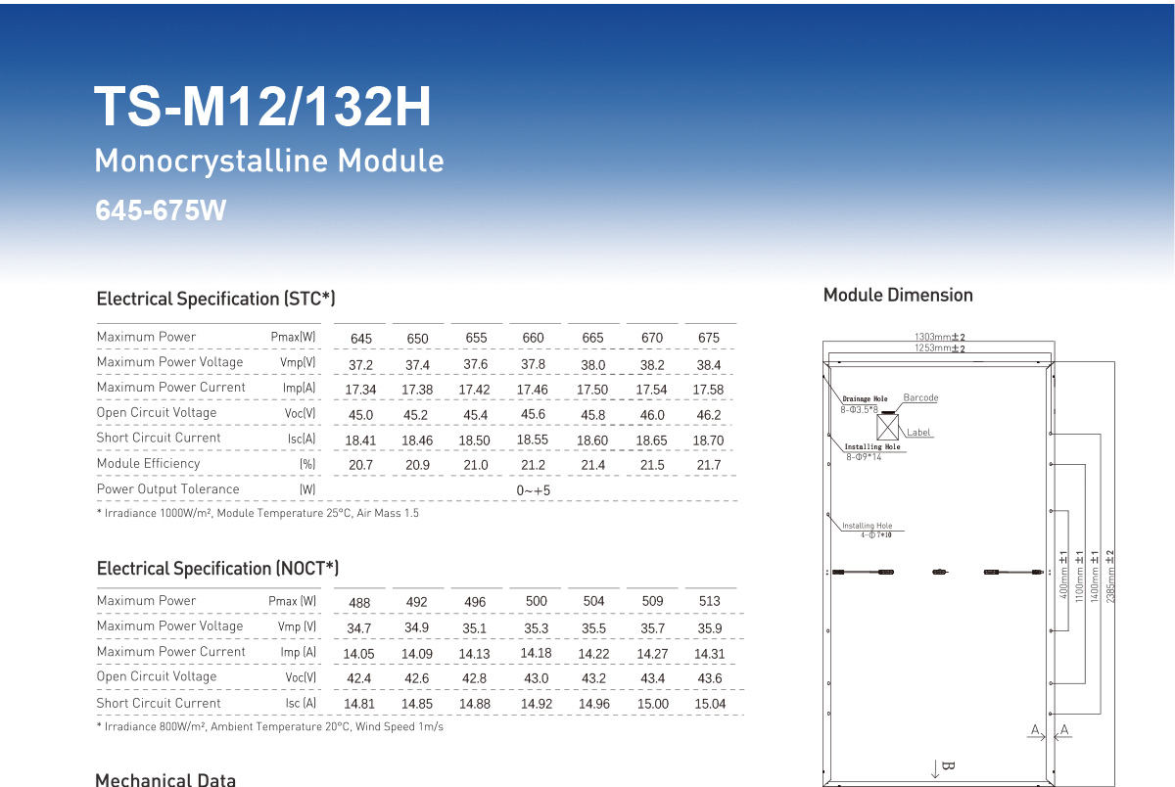
Task: Click the 43.0 NOCT Voc value
Action: click(537, 678)
